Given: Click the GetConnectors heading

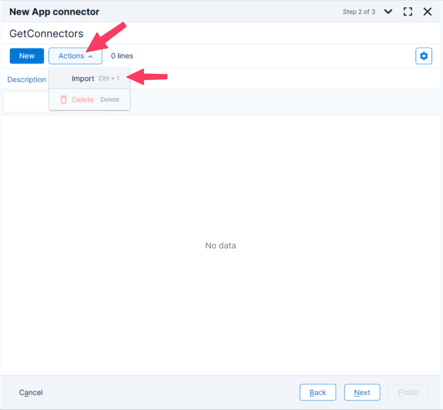Looking at the screenshot, I should click(x=46, y=34).
